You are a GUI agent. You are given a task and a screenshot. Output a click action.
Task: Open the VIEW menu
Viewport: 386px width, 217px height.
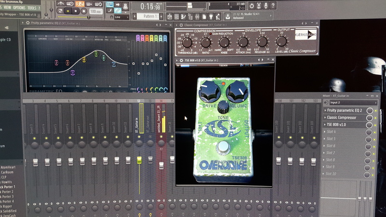point(7,8)
